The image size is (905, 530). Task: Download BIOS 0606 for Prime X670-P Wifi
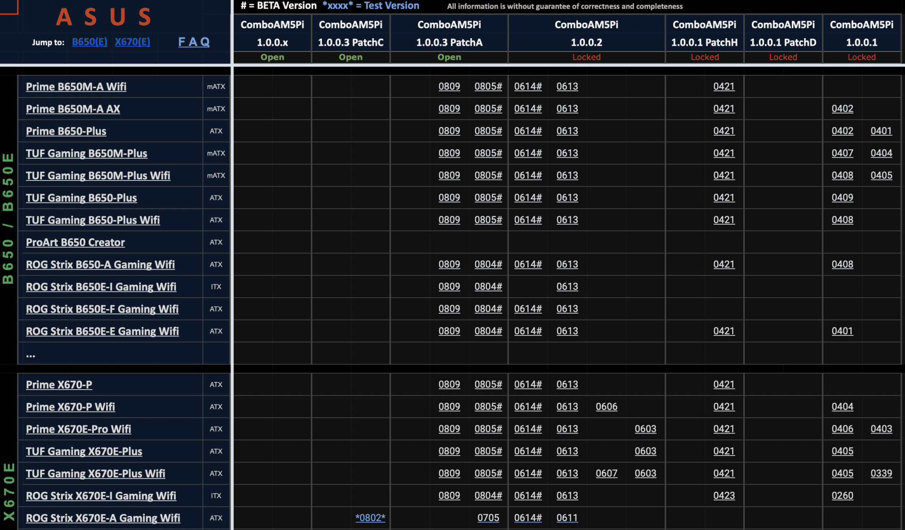pos(607,407)
